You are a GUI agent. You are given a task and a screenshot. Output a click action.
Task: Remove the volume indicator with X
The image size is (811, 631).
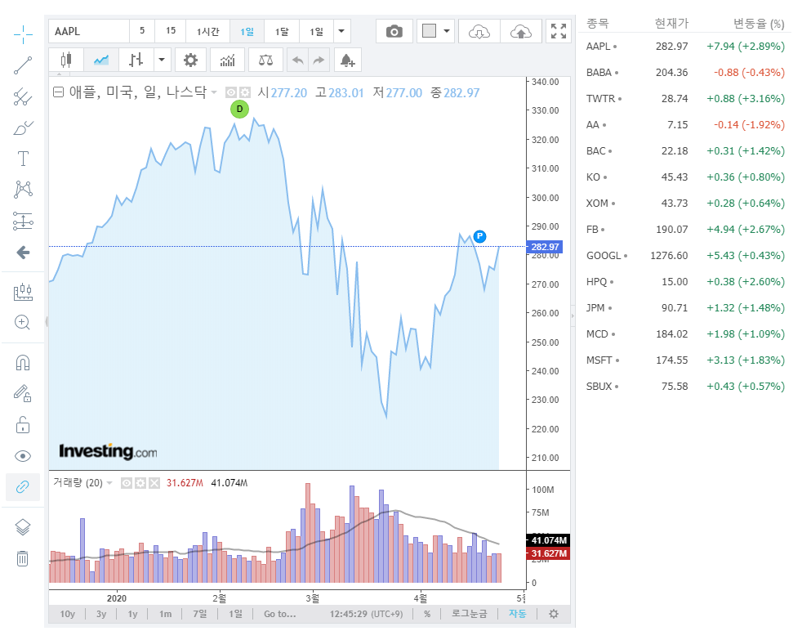tap(154, 483)
